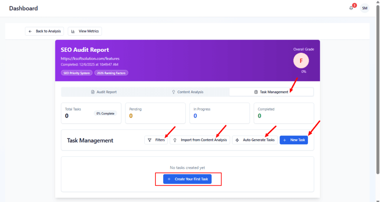The height and width of the screenshot is (202, 380).
Task: Click the SEO Priority System tag
Action: (x=76, y=73)
